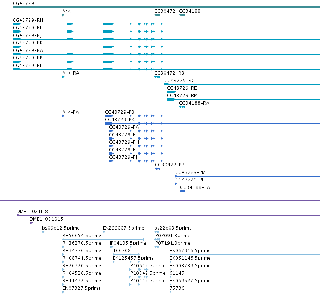Select transcript CG43729-RJ
The height and width of the screenshot is (294, 320).
[27, 35]
